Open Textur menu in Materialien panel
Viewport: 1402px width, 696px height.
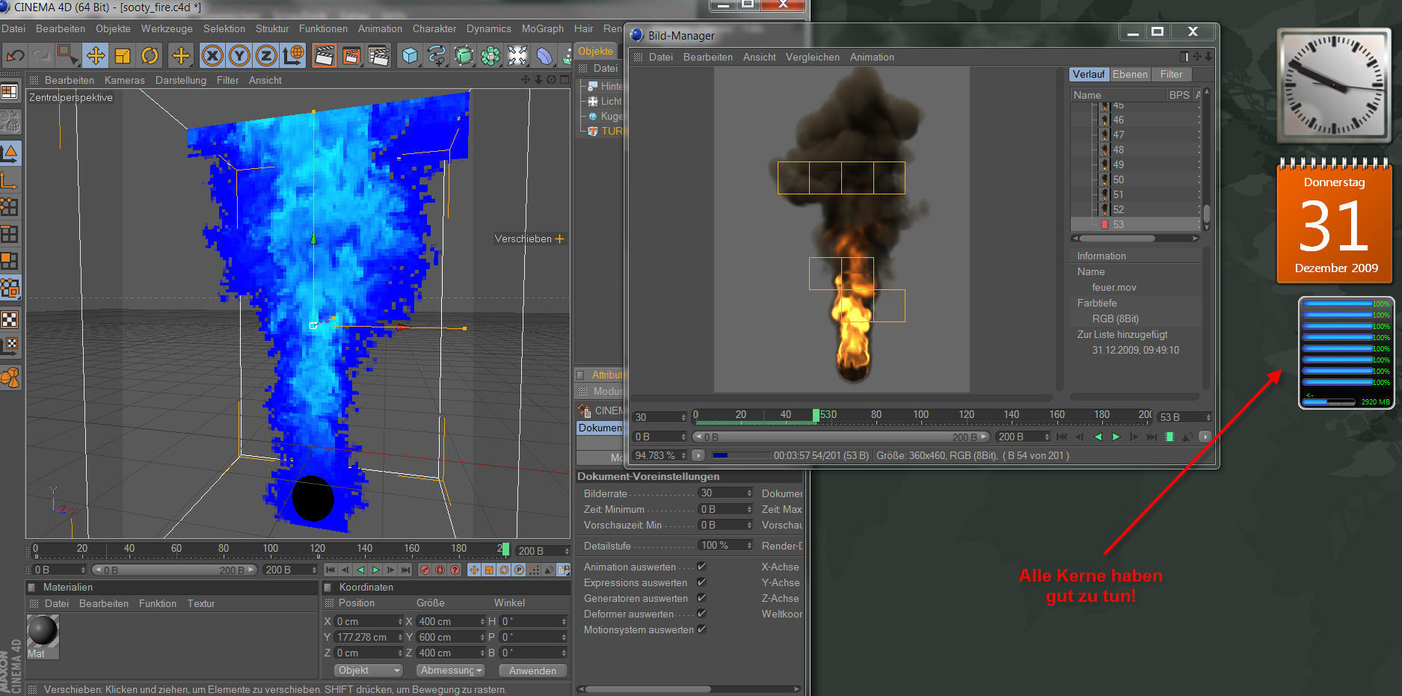(201, 603)
